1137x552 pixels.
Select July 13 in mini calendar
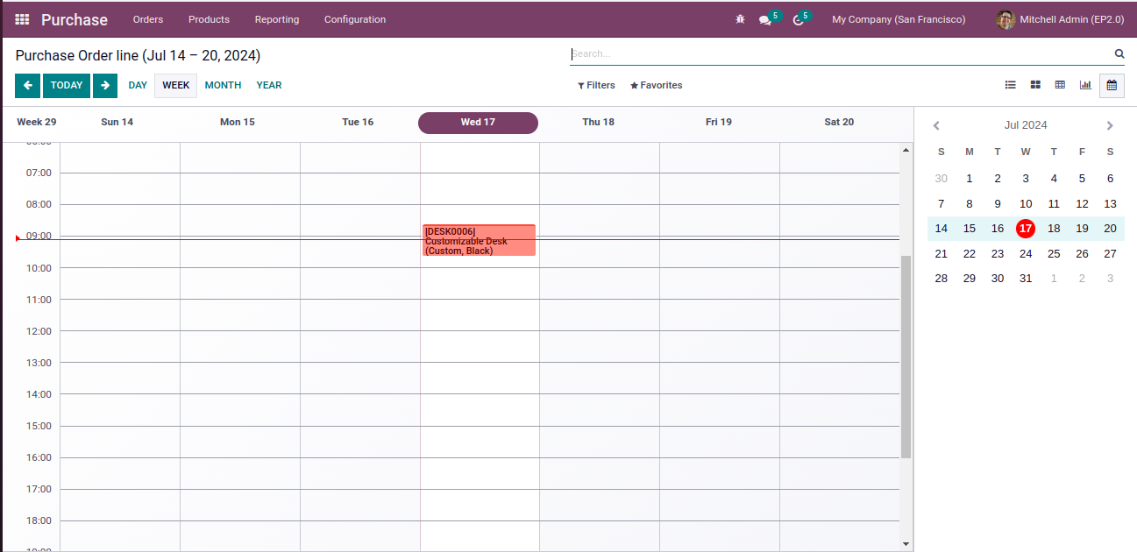(x=1110, y=204)
